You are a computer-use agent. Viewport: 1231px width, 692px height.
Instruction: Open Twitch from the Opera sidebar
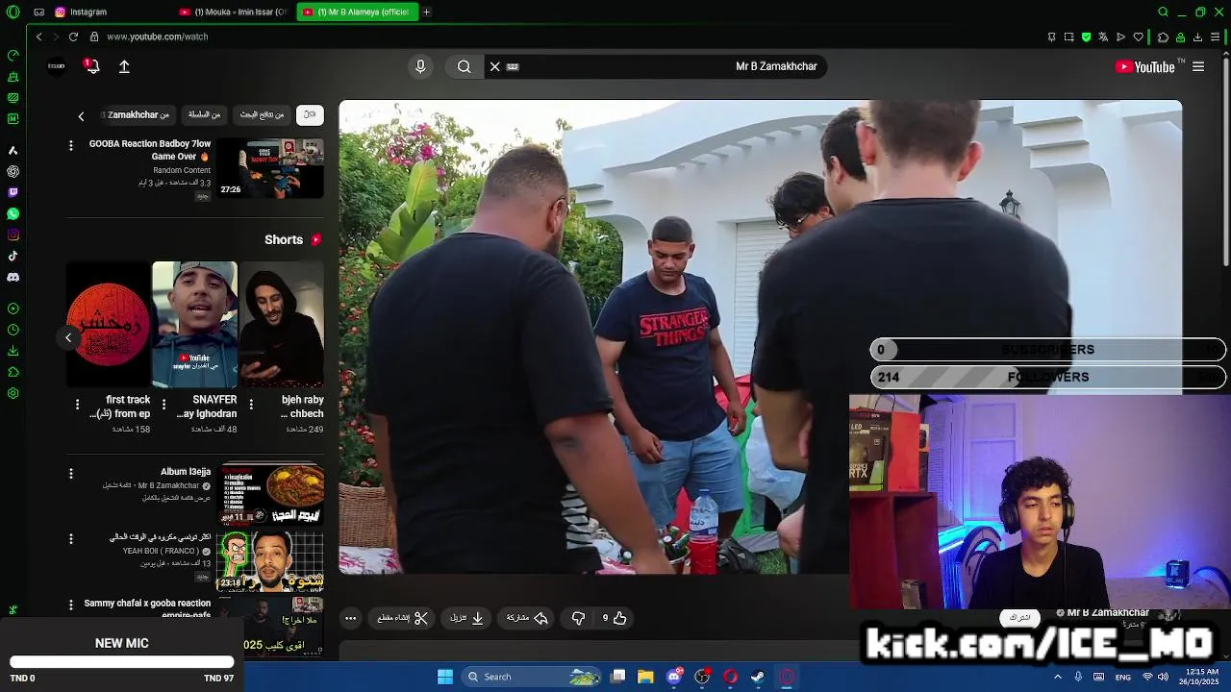point(13,192)
